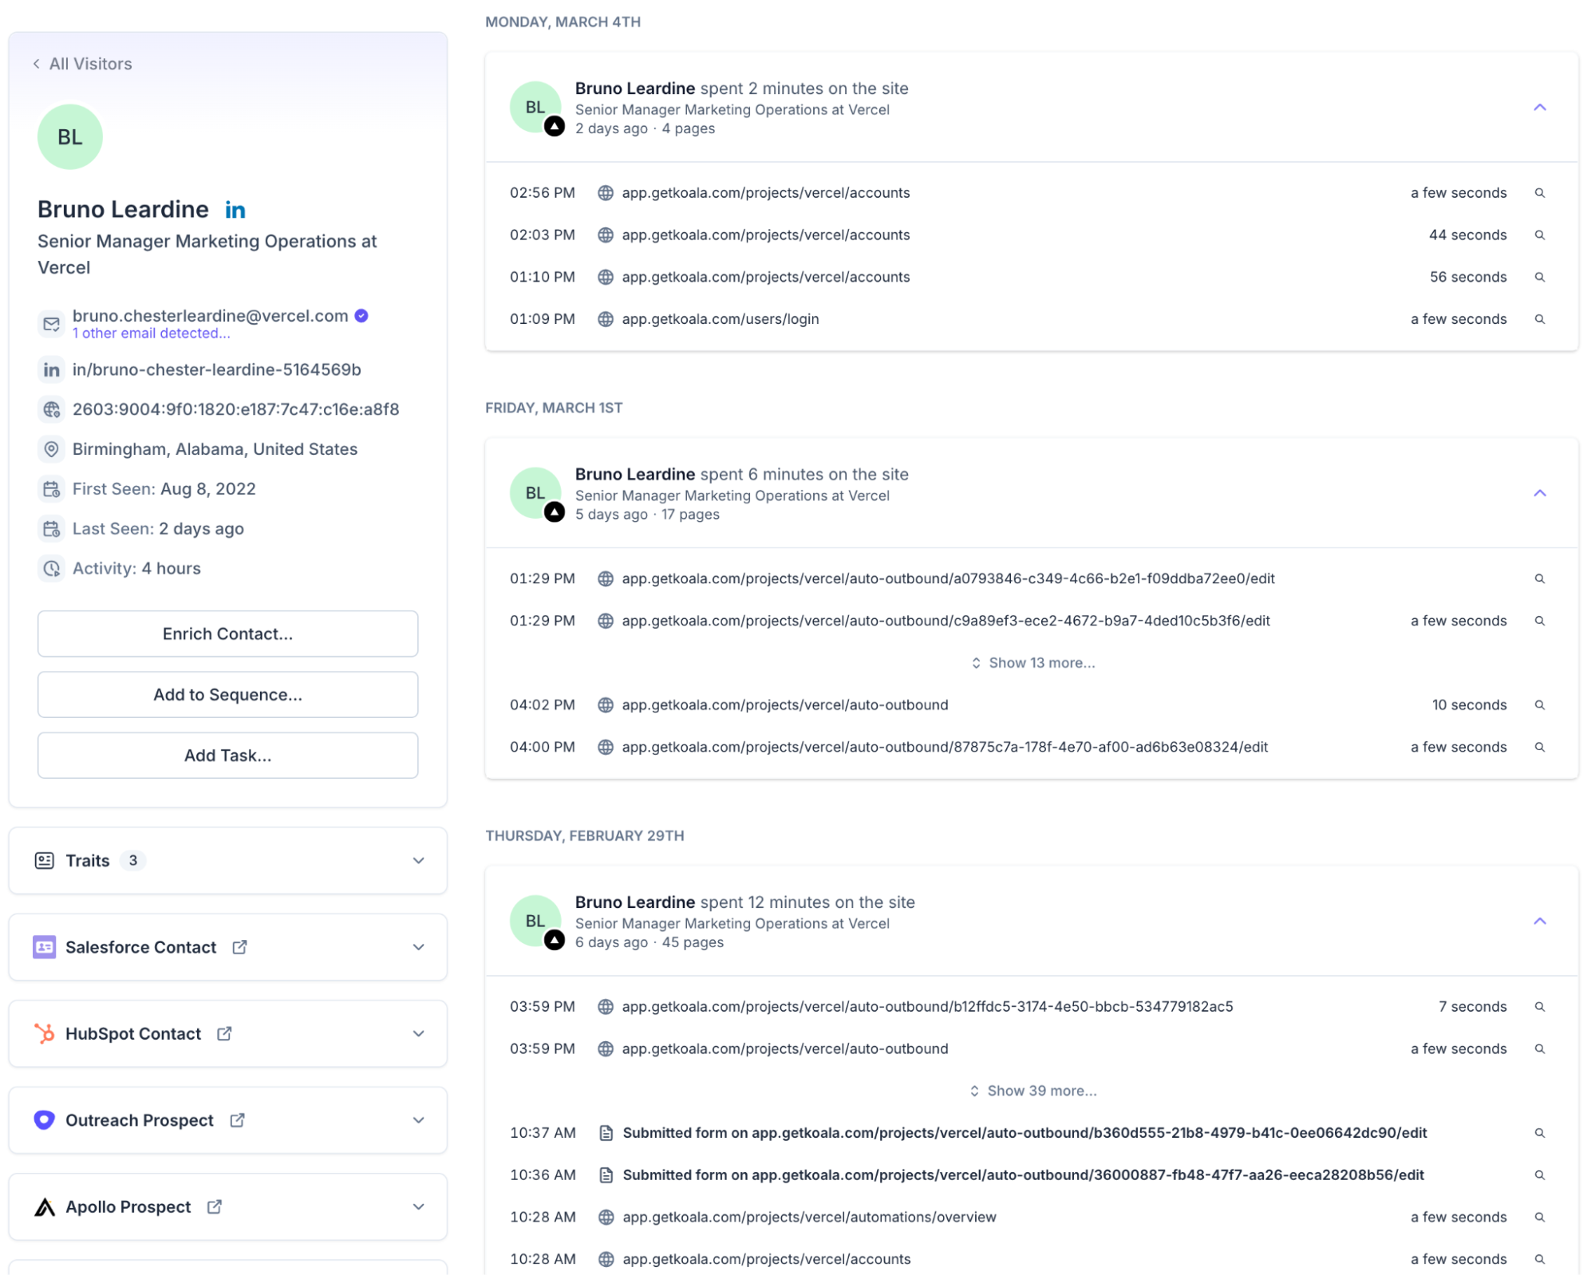Collapse the Friday March 1st session
Screen dimensions: 1595x1275
[1539, 493]
